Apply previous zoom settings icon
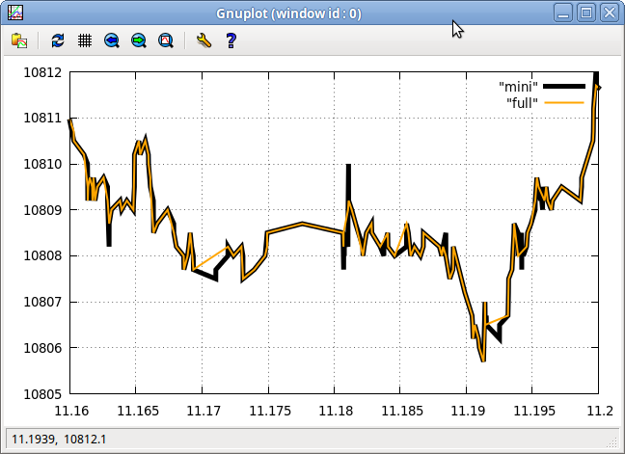 pos(112,40)
